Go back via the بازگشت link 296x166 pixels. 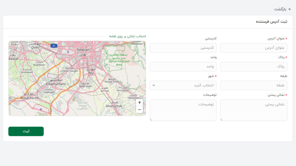pyautogui.click(x=280, y=9)
